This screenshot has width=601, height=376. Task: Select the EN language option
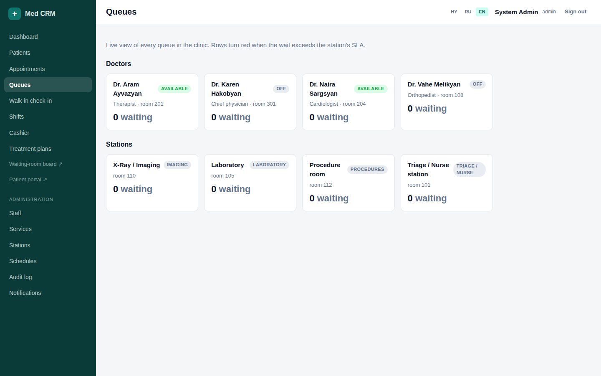(x=482, y=12)
